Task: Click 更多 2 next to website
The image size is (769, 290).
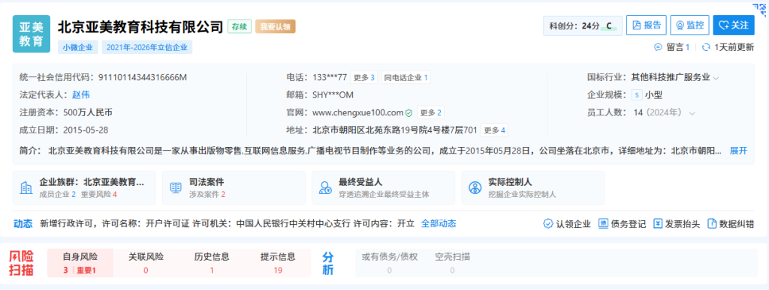Action: 430,112
